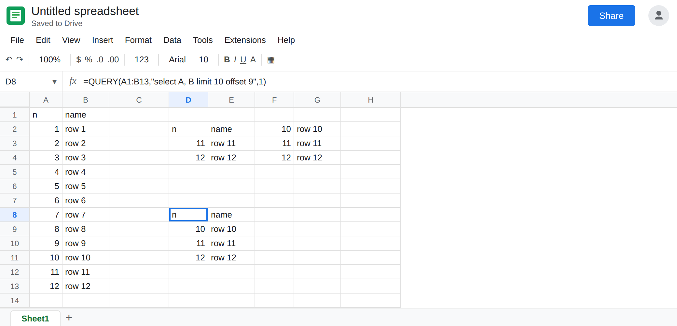This screenshot has width=677, height=326.
Task: Select row 8 header
Action: click(15, 215)
